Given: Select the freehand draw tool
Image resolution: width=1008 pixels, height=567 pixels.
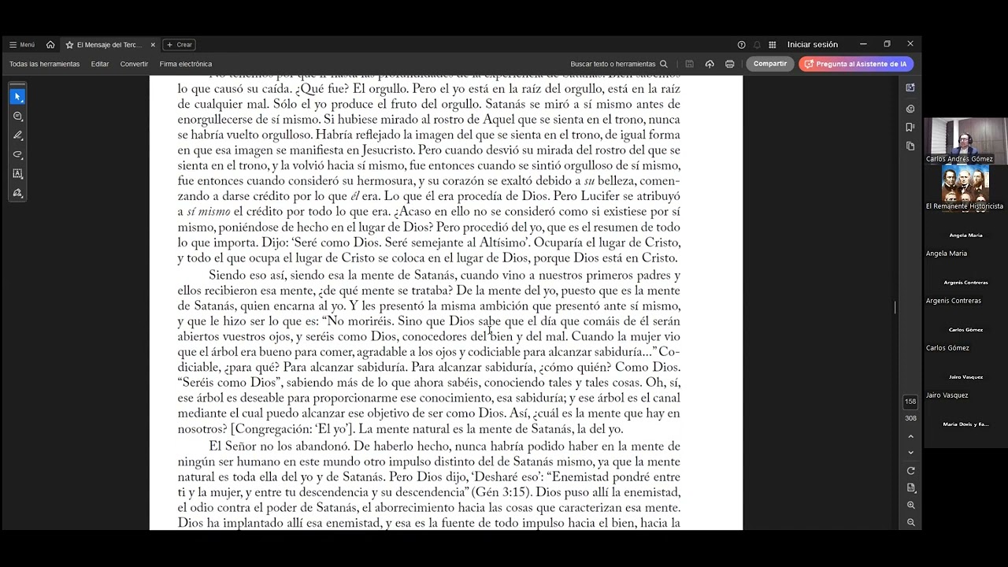Looking at the screenshot, I should tap(17, 154).
